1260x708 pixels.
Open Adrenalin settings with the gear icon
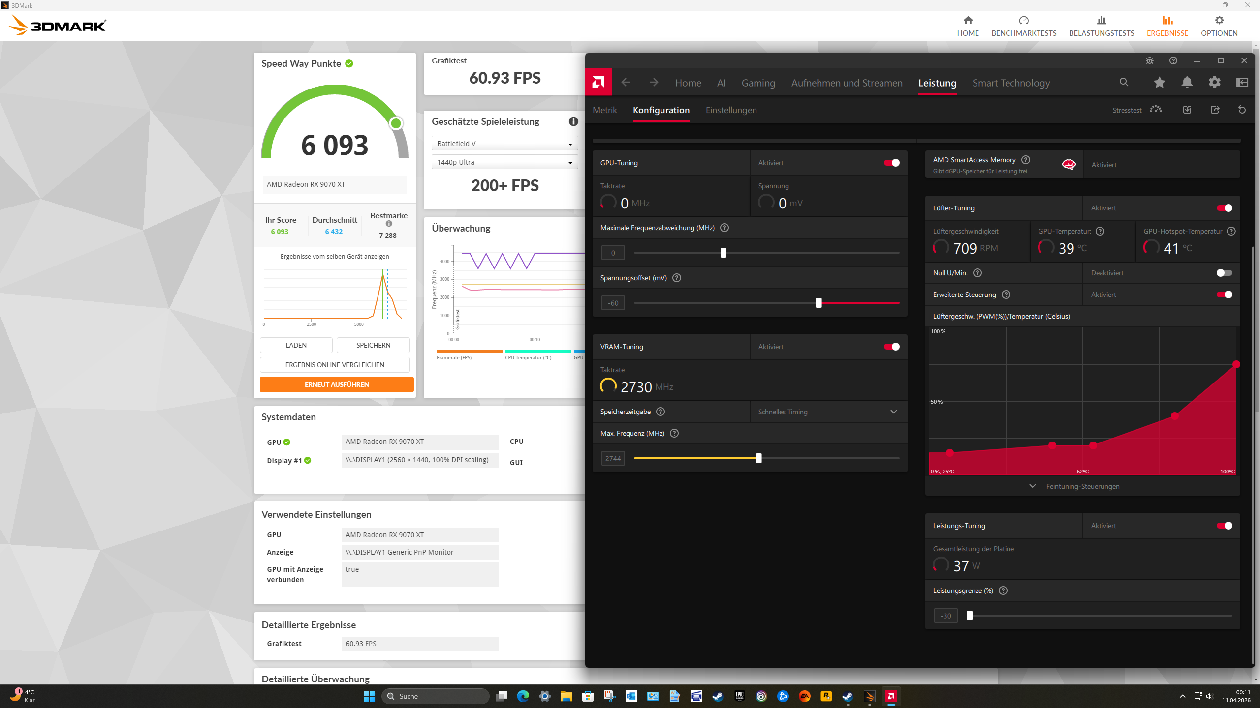(x=1214, y=82)
